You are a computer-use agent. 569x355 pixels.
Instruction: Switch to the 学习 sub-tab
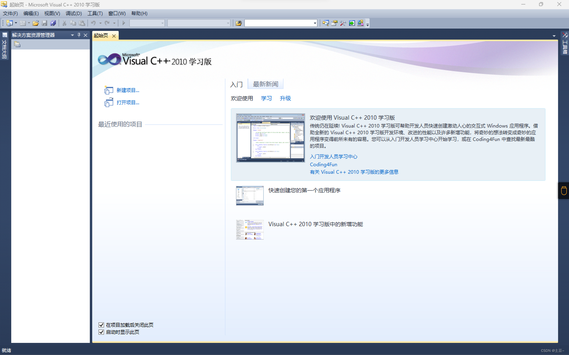tap(266, 98)
